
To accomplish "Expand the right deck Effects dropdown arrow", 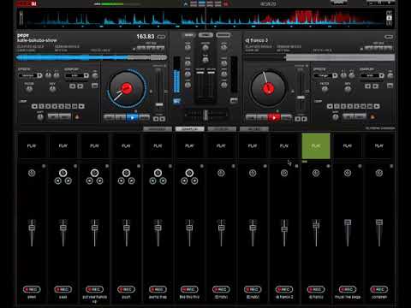I will point(335,75).
